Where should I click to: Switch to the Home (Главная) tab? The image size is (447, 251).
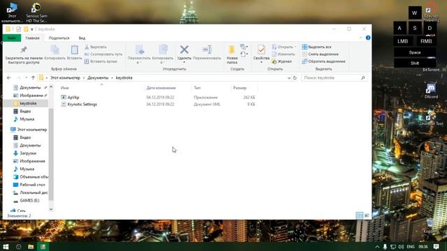(x=32, y=38)
